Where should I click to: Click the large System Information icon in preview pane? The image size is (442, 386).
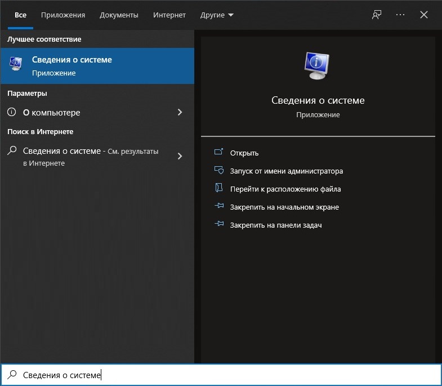[x=318, y=66]
